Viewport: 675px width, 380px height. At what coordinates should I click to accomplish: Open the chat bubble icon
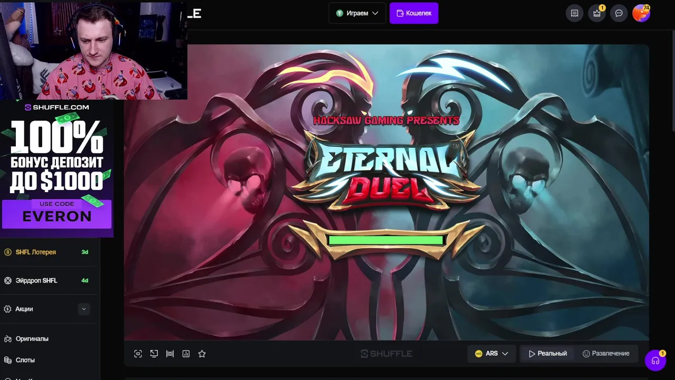(619, 13)
